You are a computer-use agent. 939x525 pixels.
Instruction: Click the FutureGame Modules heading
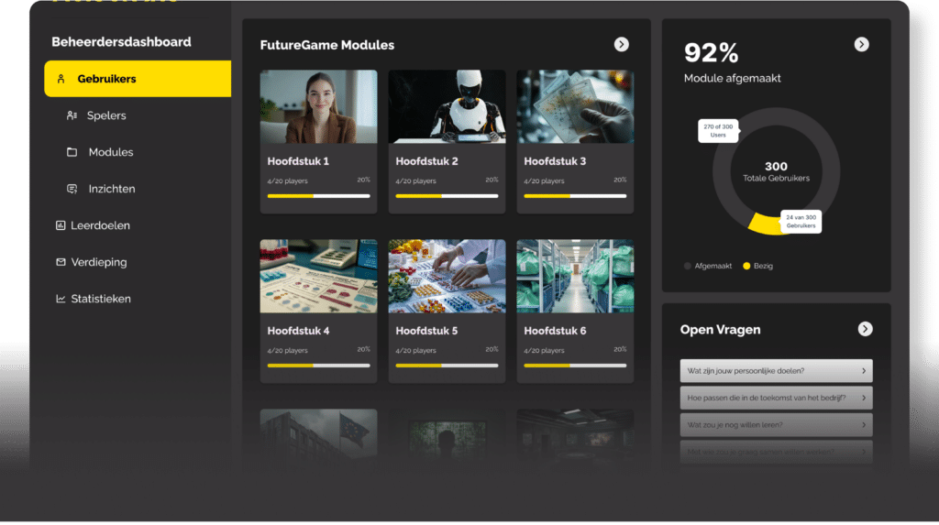coord(327,45)
